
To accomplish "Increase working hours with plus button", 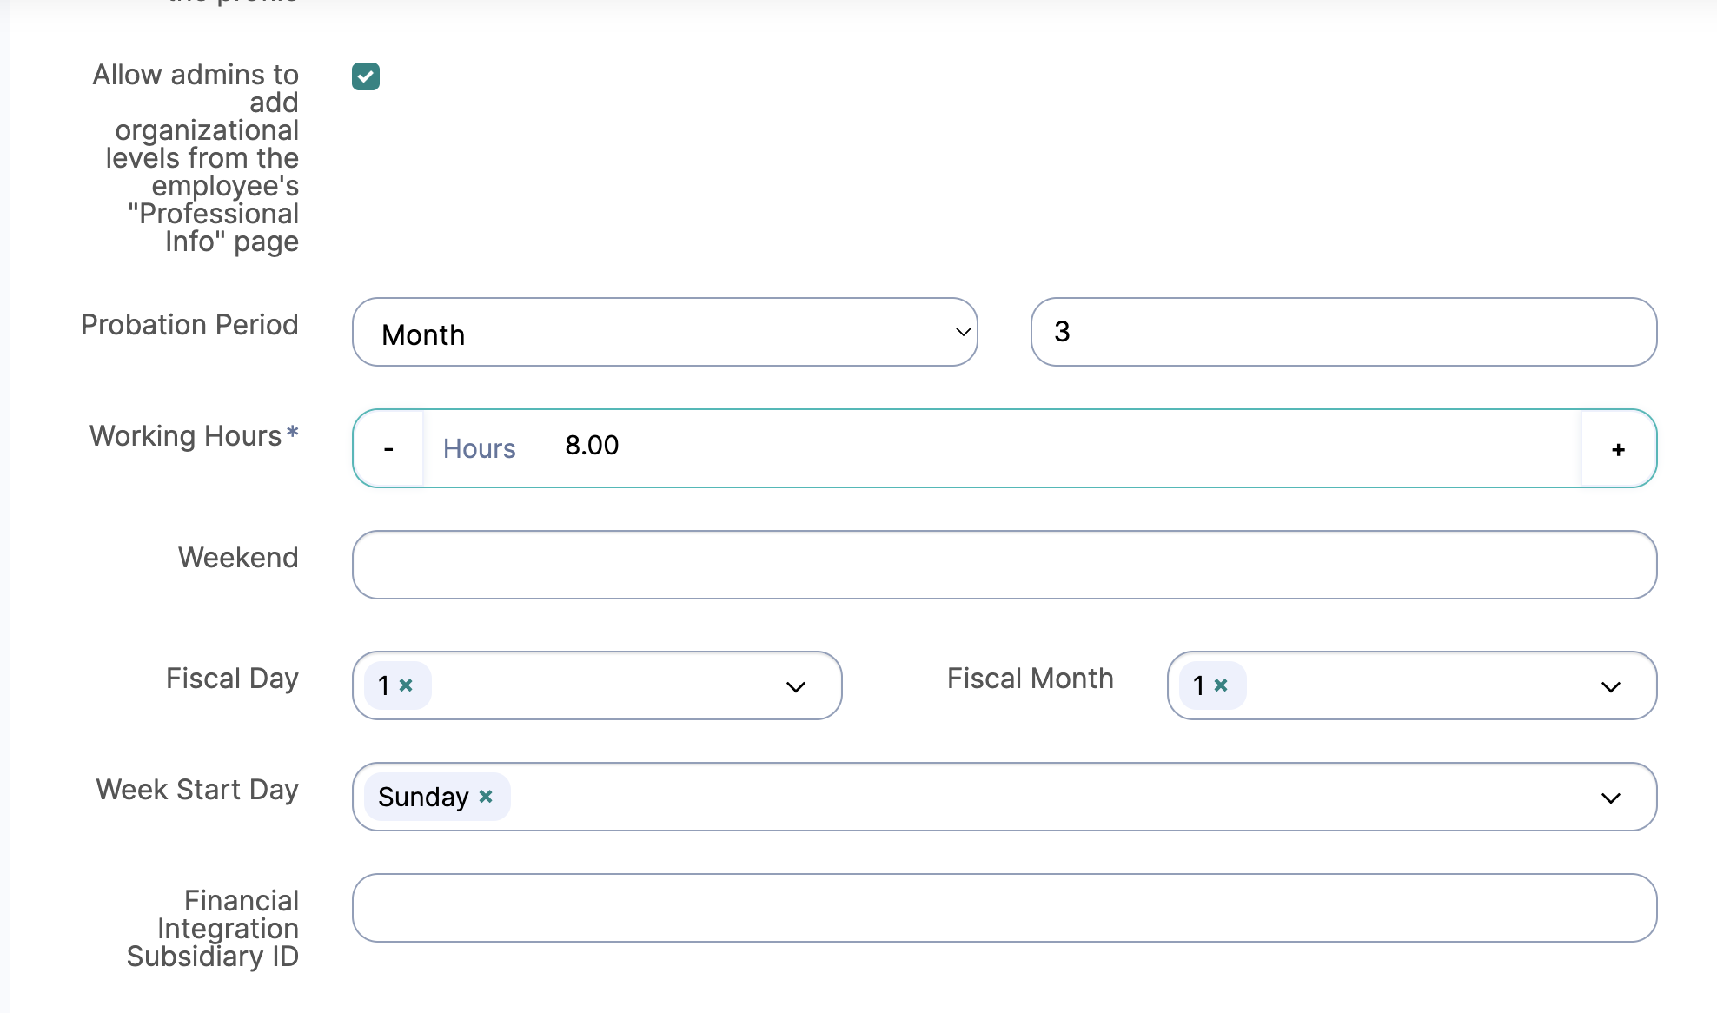I will point(1618,449).
